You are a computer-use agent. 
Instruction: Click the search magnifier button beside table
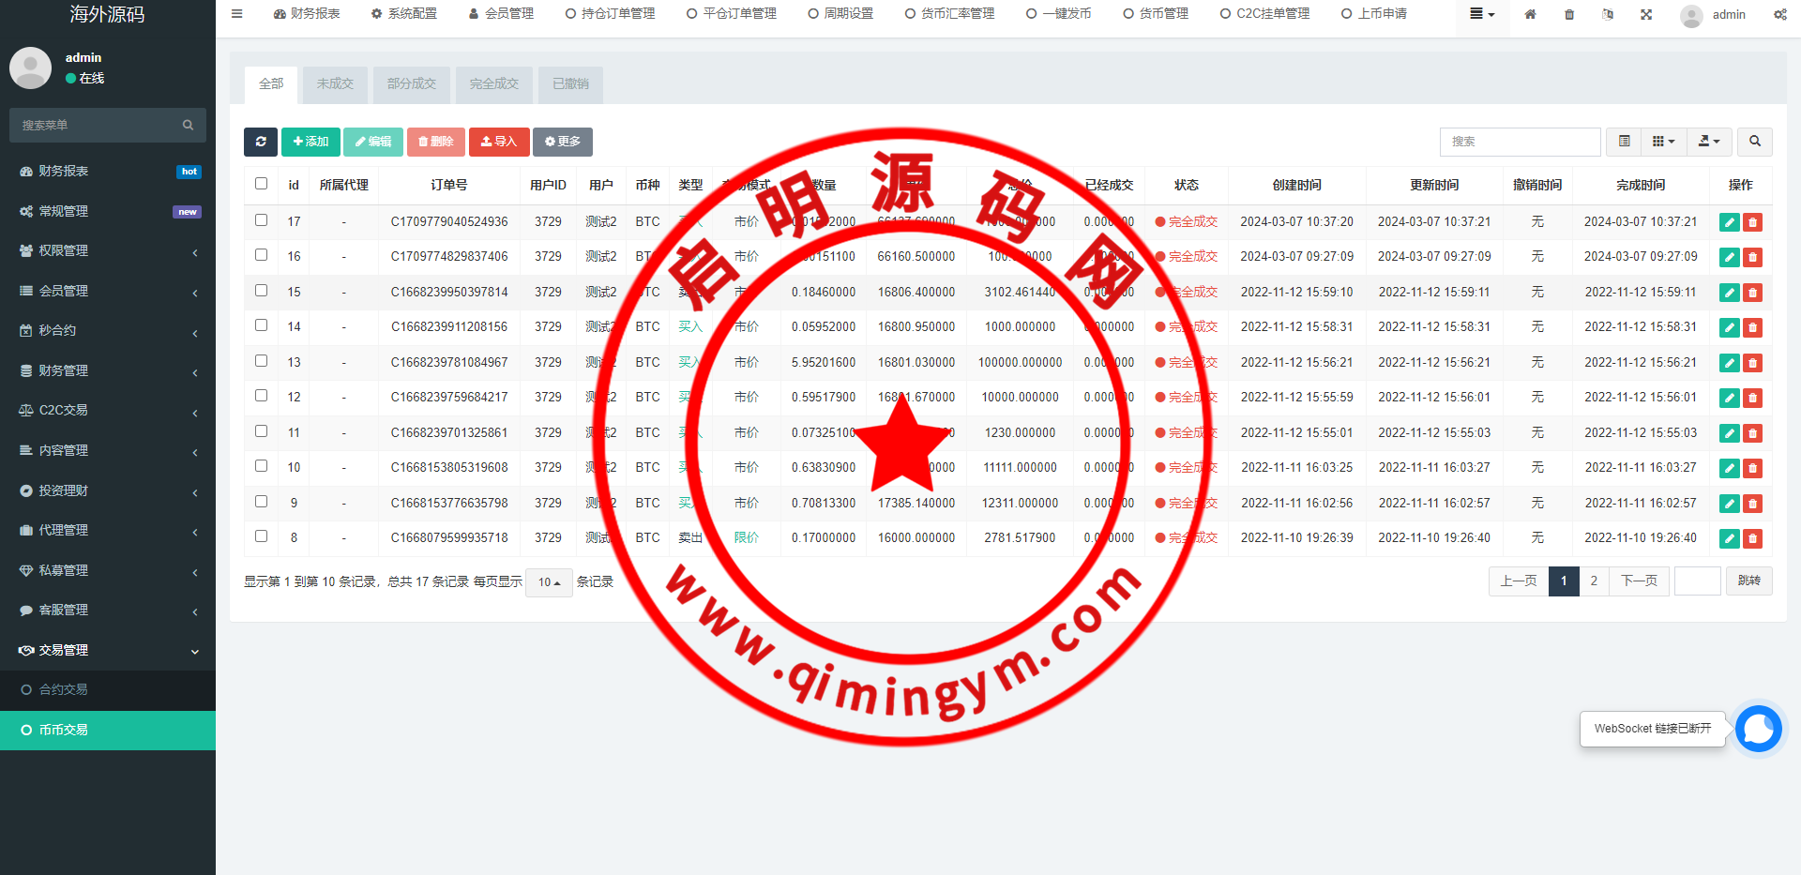[1754, 142]
